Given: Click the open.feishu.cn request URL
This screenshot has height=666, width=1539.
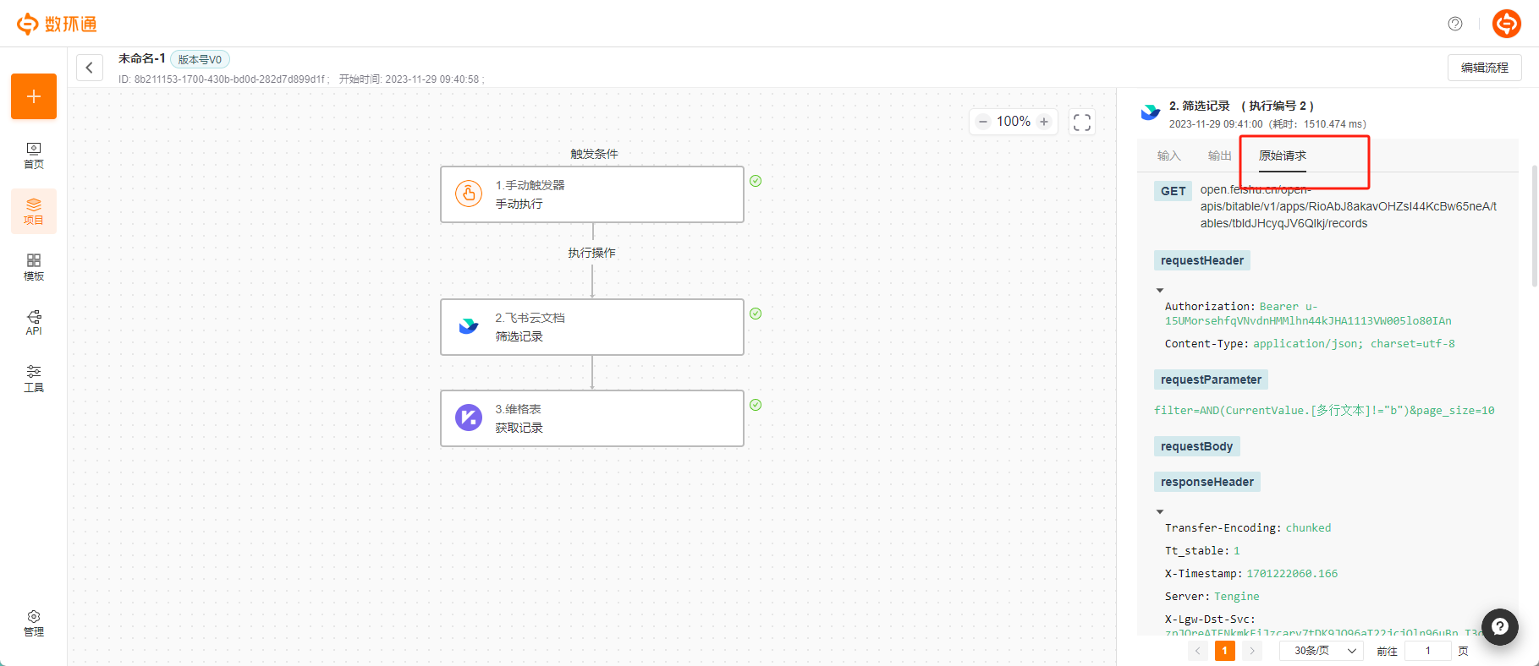Looking at the screenshot, I should [1349, 206].
